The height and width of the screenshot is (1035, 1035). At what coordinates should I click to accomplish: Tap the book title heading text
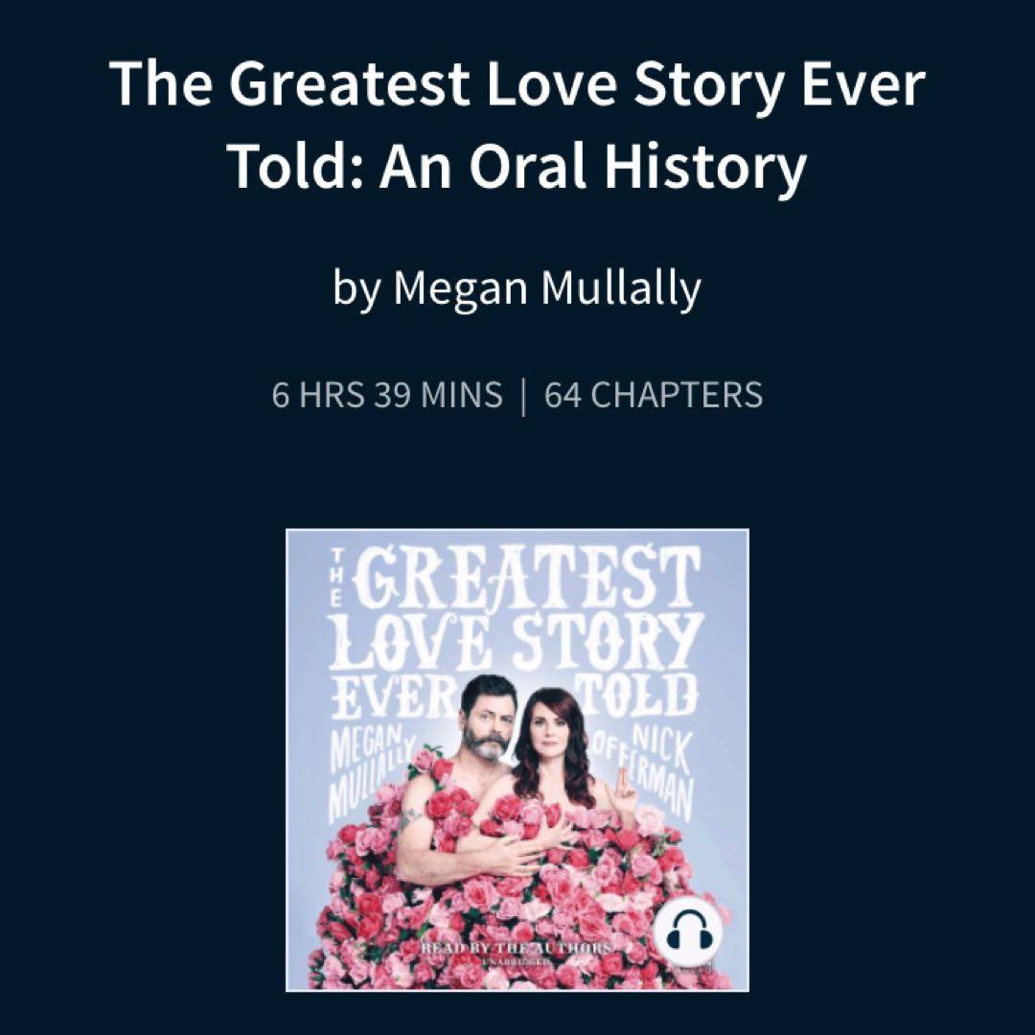coord(517,124)
